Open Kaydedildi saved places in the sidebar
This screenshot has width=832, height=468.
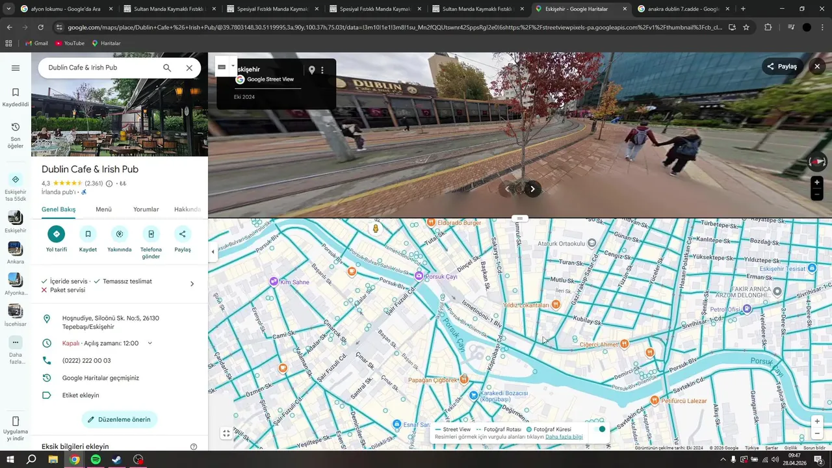[16, 97]
